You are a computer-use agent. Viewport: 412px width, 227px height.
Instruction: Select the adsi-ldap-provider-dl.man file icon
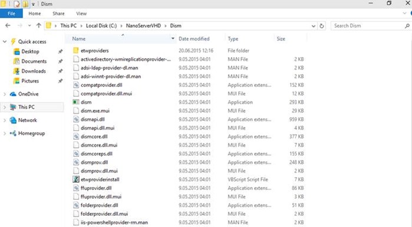[x=76, y=68]
